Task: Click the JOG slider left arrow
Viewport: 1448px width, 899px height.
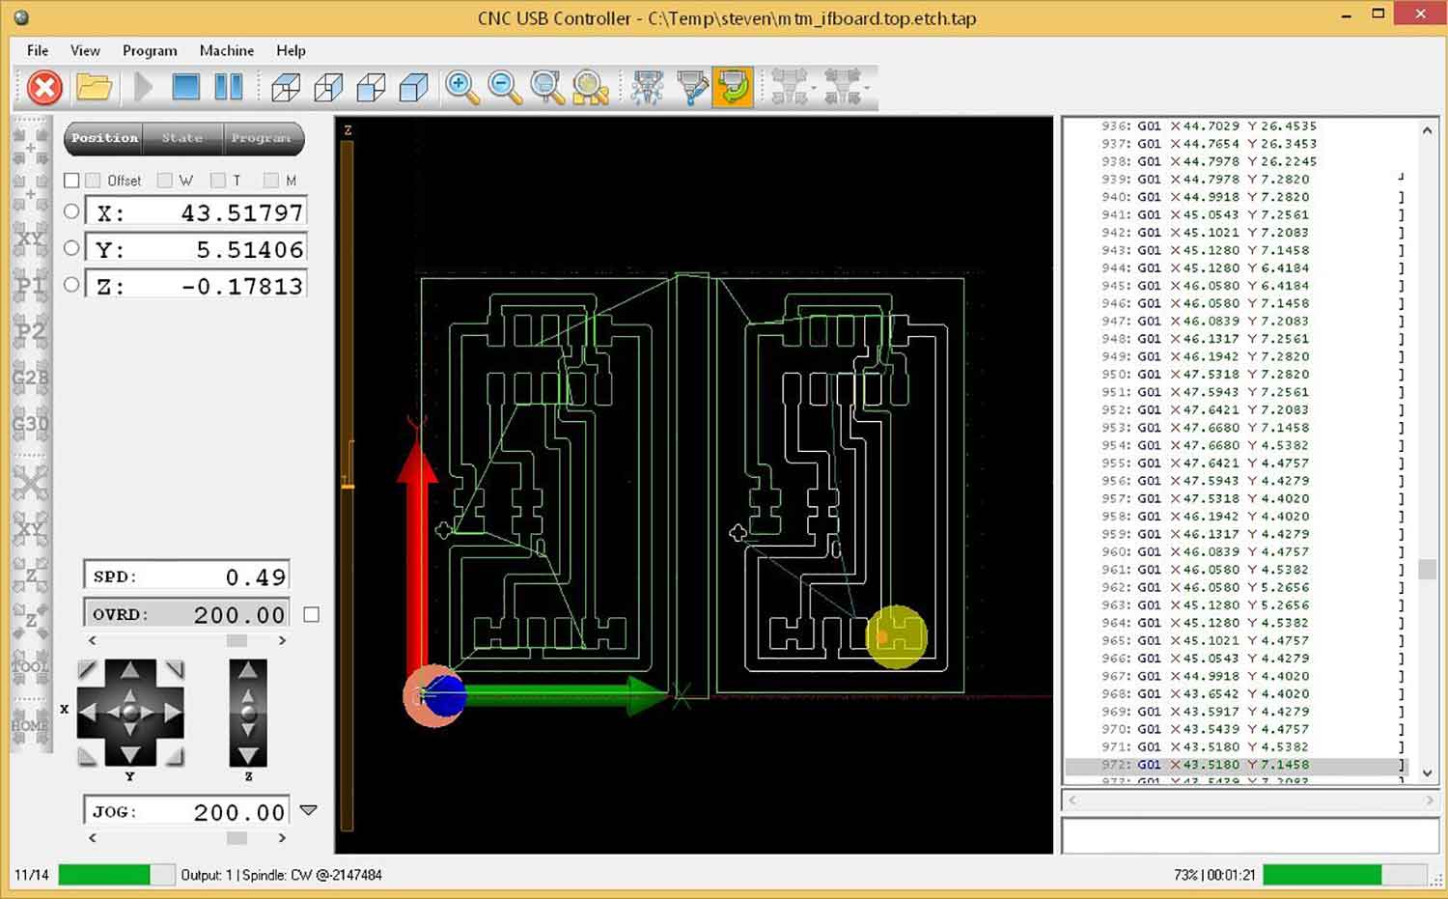Action: (x=93, y=837)
